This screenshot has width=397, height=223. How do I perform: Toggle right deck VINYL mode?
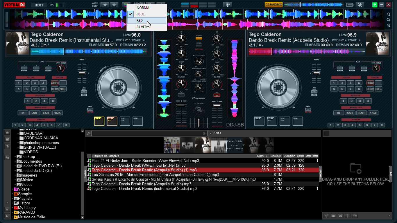(308, 109)
